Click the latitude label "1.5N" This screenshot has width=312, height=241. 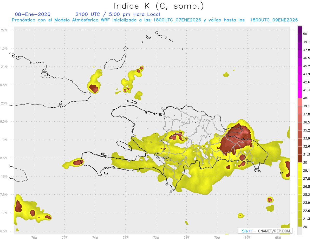(x=4, y=48)
